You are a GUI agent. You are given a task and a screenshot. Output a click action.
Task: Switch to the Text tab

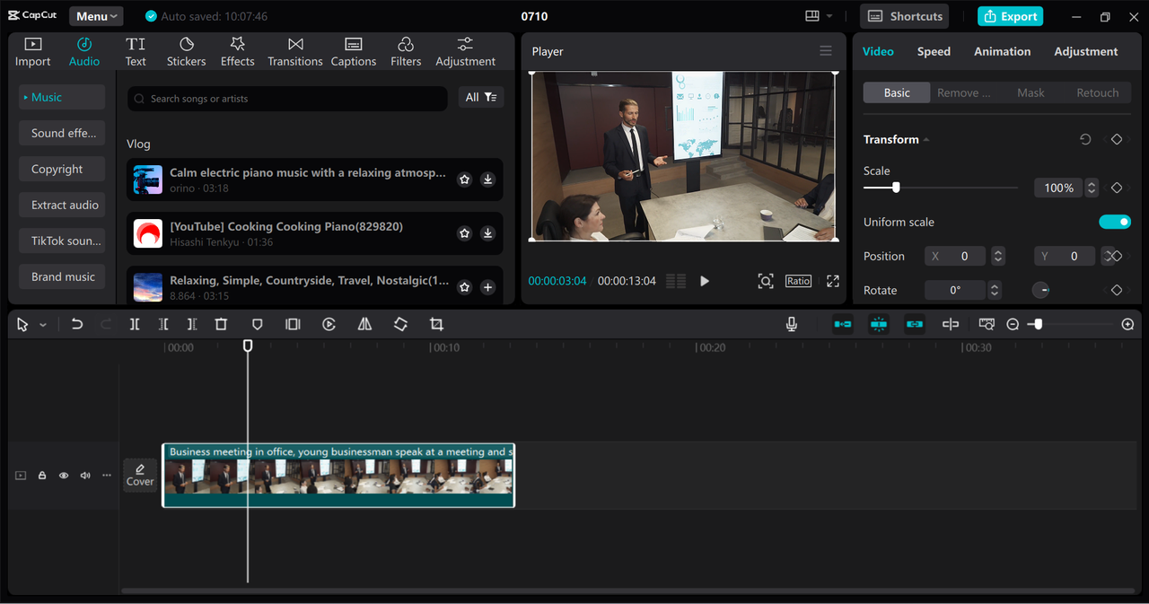pyautogui.click(x=136, y=52)
